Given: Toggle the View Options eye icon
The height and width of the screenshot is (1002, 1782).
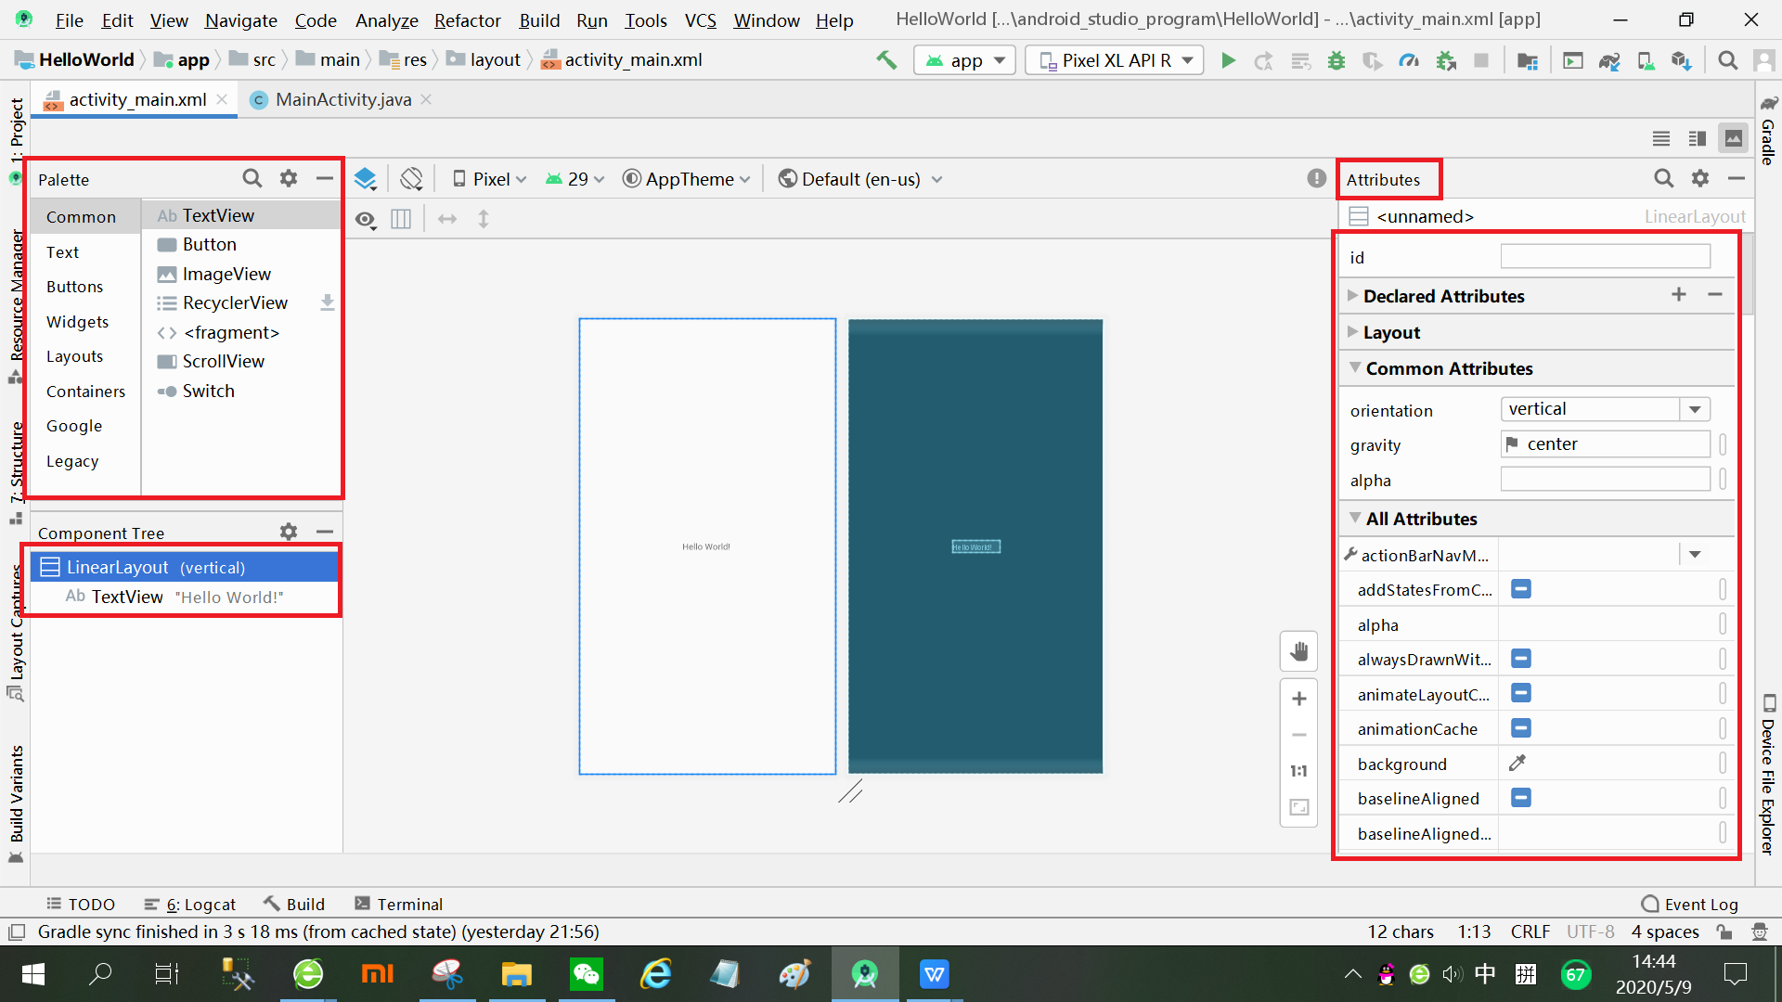Looking at the screenshot, I should click(x=365, y=220).
